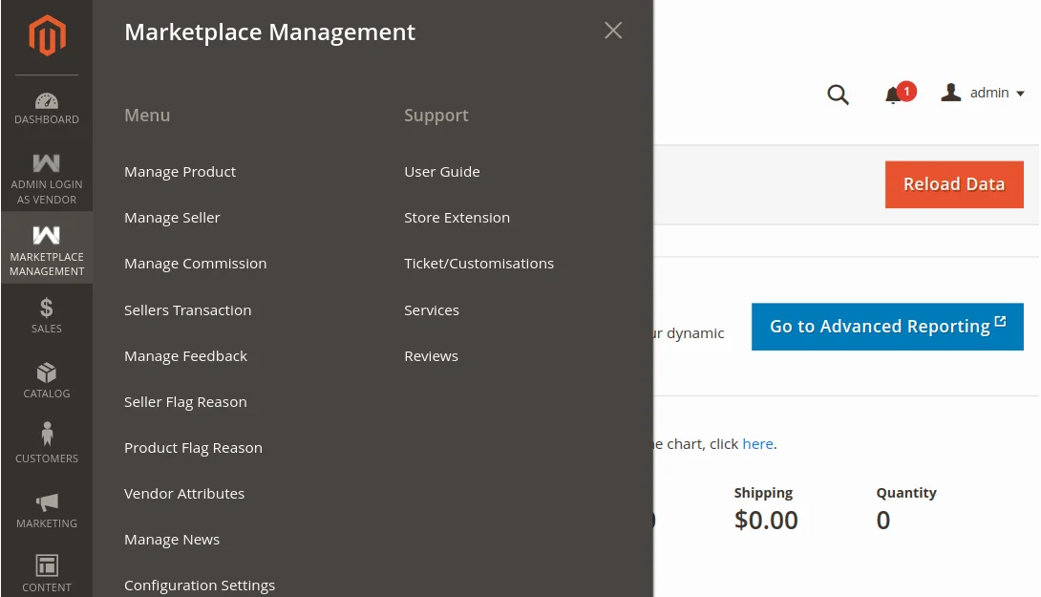This screenshot has width=1041, height=597.
Task: Open Sellers Transaction menu entry
Action: 187,309
